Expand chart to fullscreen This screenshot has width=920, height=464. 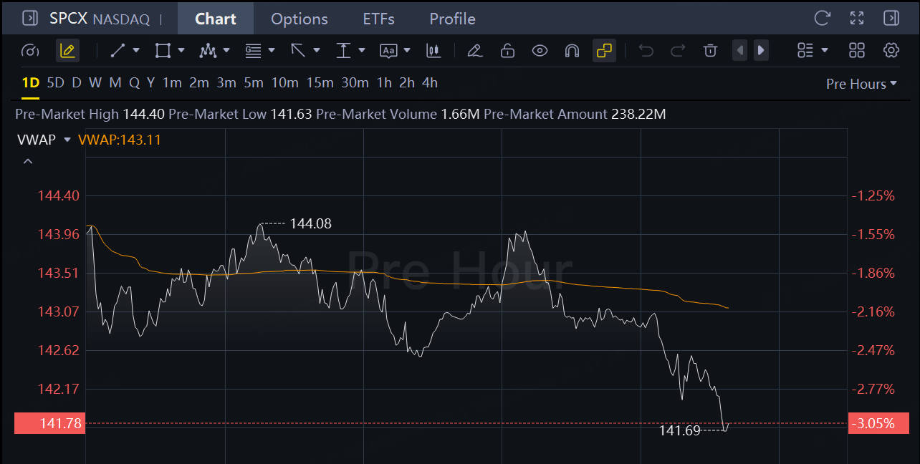tap(856, 18)
